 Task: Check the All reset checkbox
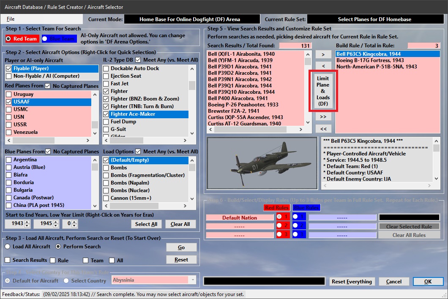112,261
